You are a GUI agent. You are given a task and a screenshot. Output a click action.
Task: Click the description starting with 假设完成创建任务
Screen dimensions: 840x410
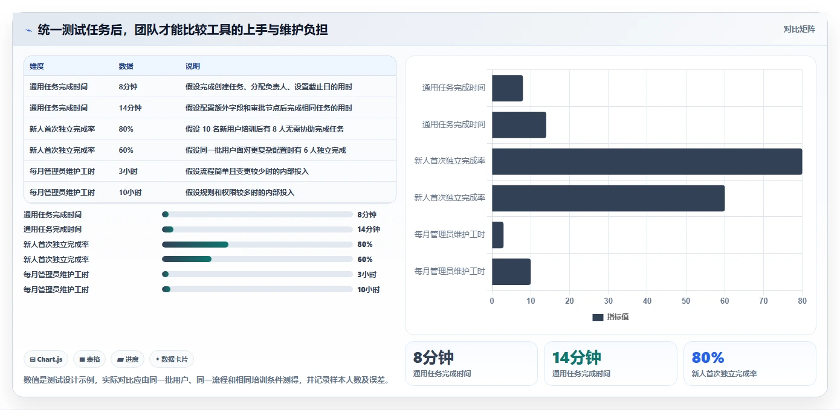click(x=269, y=87)
